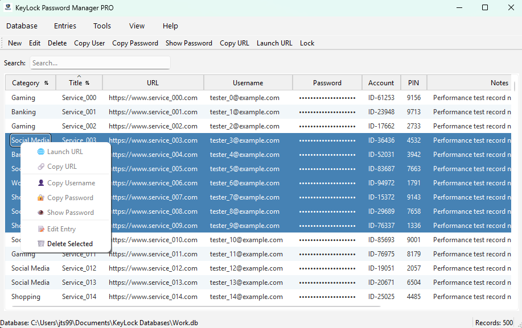Click the Username column header
The height and width of the screenshot is (328, 522).
[x=248, y=83]
